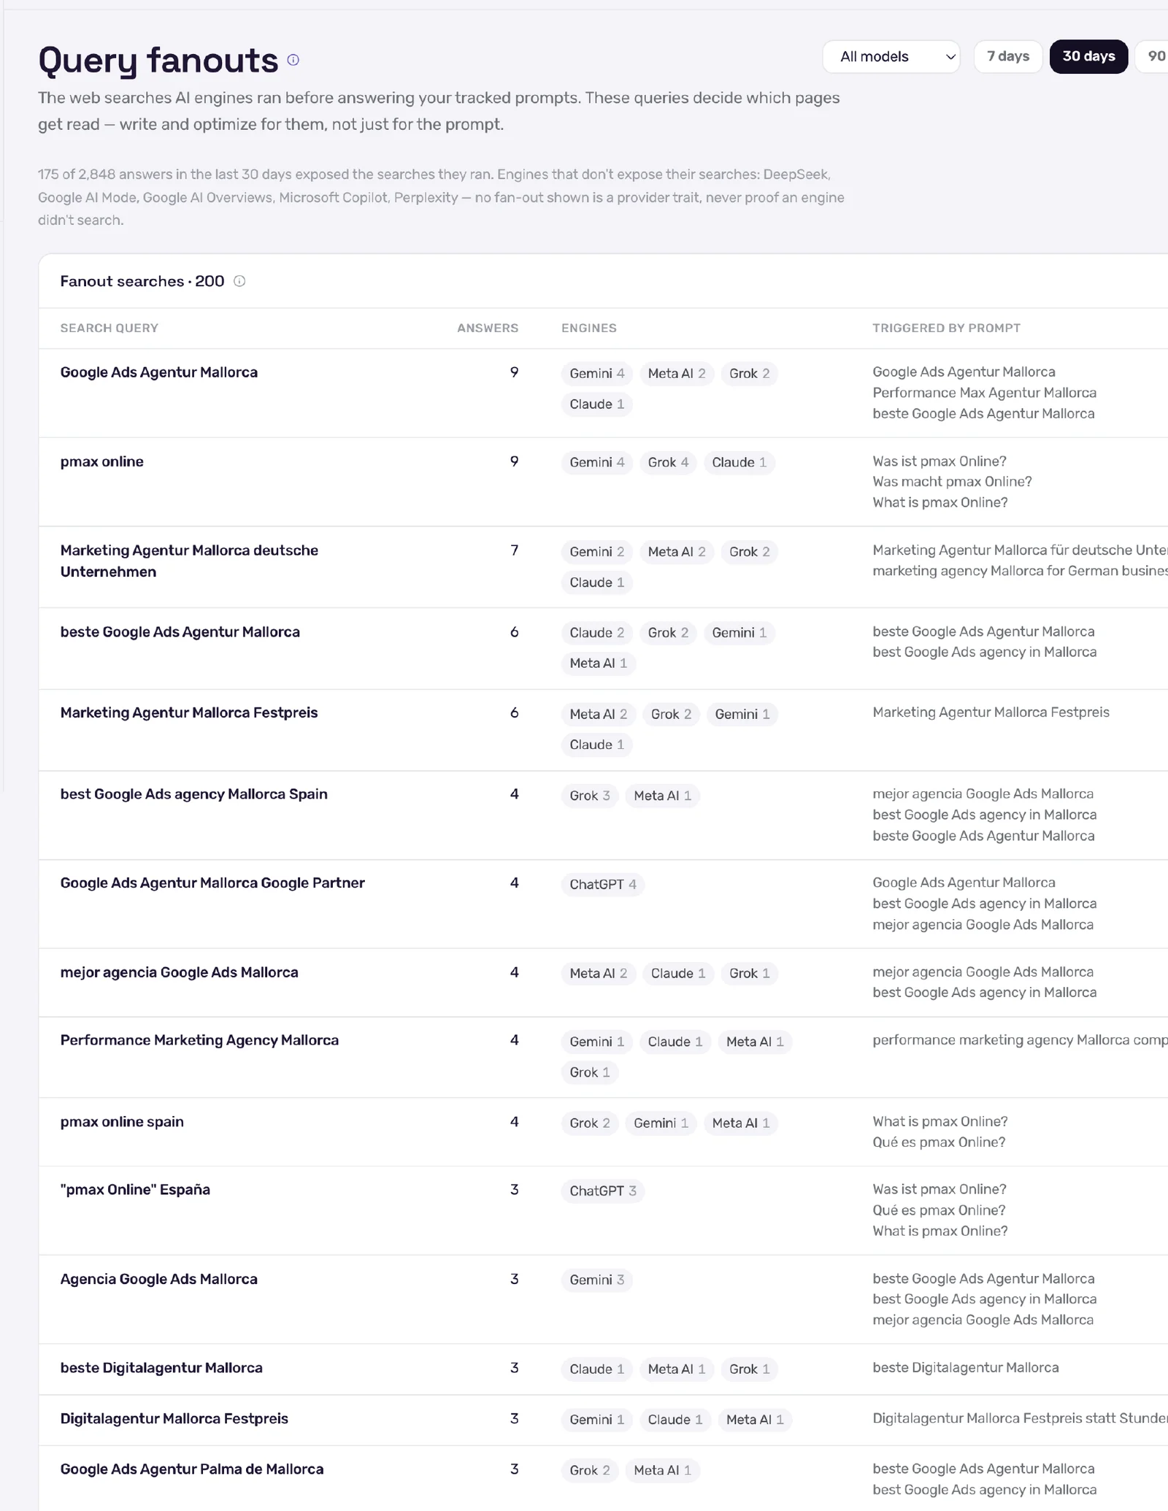This screenshot has height=1511, width=1168.
Task: Open the All models dropdown
Action: click(891, 57)
